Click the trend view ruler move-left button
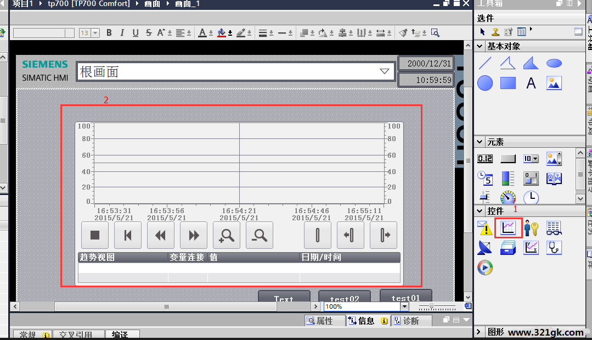 pyautogui.click(x=350, y=235)
